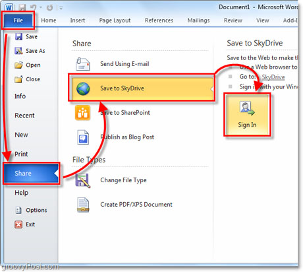Viewport: 303px width, 272px height.
Task: Select Print in the backstage menu
Action: point(21,154)
